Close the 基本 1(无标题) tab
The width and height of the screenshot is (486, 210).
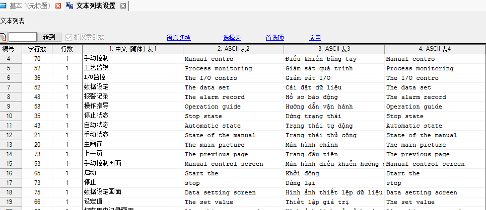pos(58,6)
